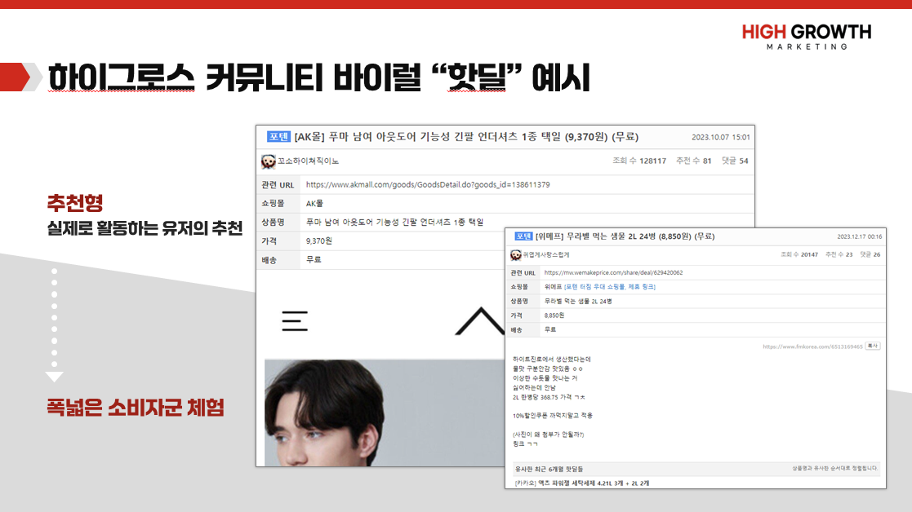Click the date 2023.10.07 15:01
Image resolution: width=912 pixels, height=512 pixels.
(x=721, y=138)
